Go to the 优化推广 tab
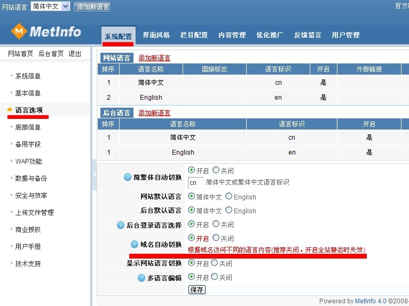409x306 pixels. [270, 35]
